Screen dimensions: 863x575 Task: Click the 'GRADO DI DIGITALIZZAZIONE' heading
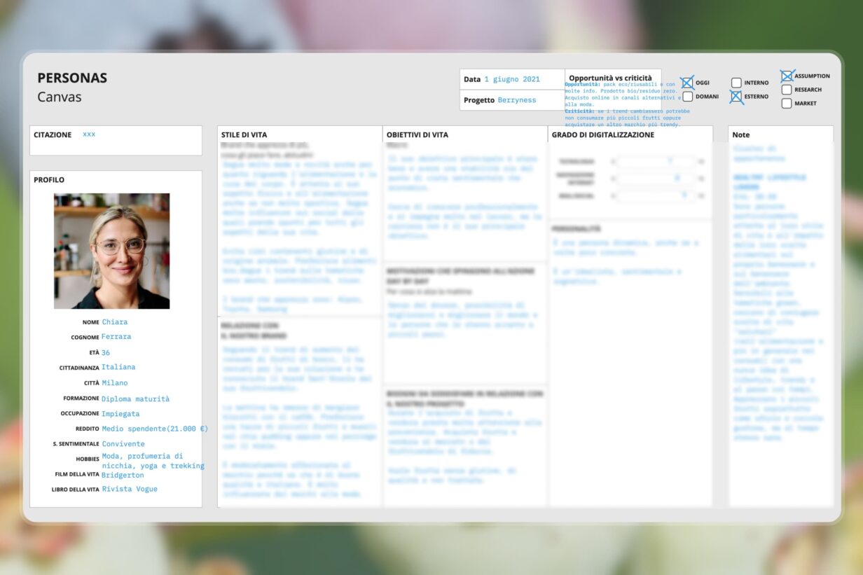click(602, 134)
